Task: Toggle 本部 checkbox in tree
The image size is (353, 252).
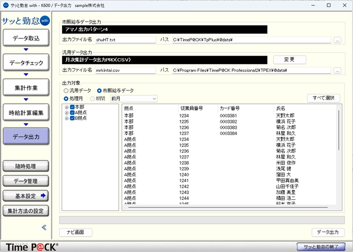Action: click(x=72, y=107)
